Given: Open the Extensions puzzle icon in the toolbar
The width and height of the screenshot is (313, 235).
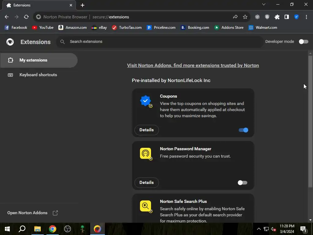Looking at the screenshot, I should [x=277, y=17].
